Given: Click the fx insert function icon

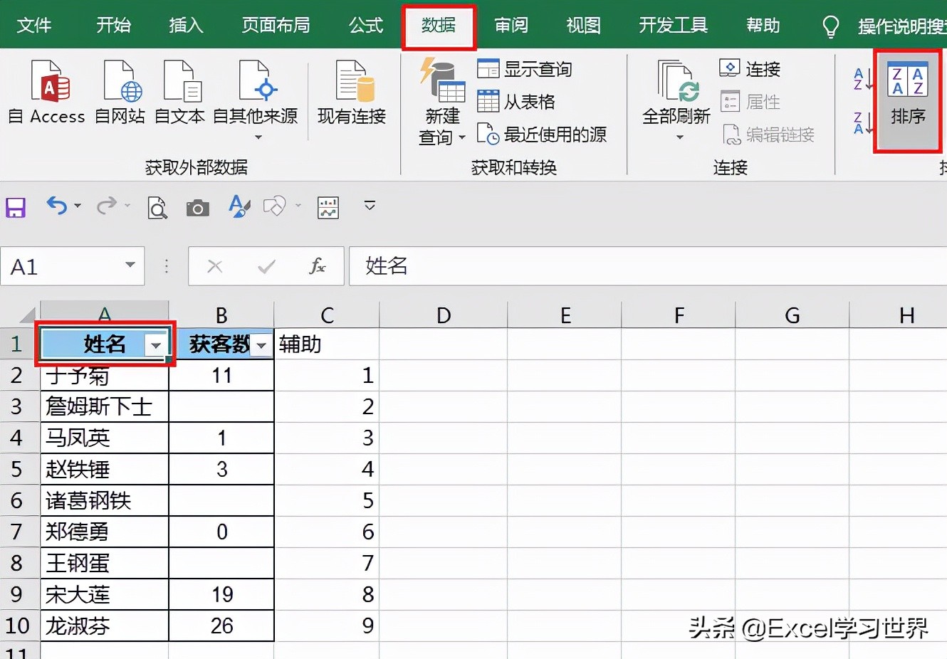Looking at the screenshot, I should coord(318,266).
